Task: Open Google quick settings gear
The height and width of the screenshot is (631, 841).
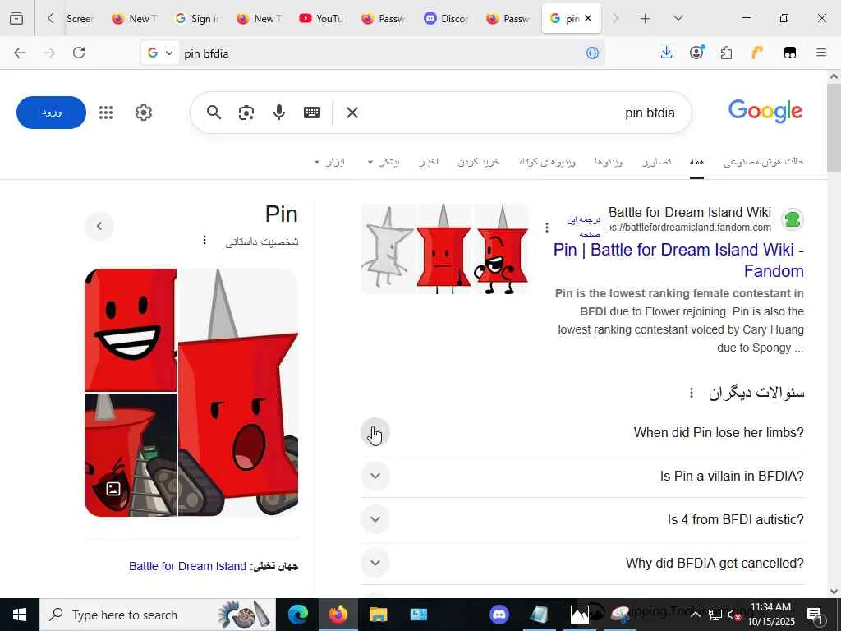Action: point(144,112)
